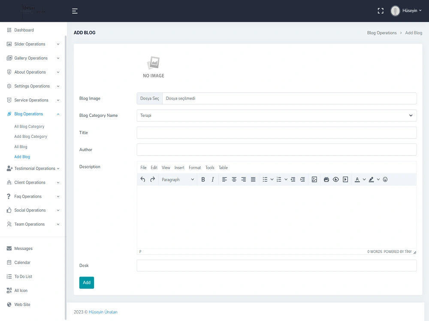
Task: Expand Client Operations sidebar section
Action: pos(33,182)
